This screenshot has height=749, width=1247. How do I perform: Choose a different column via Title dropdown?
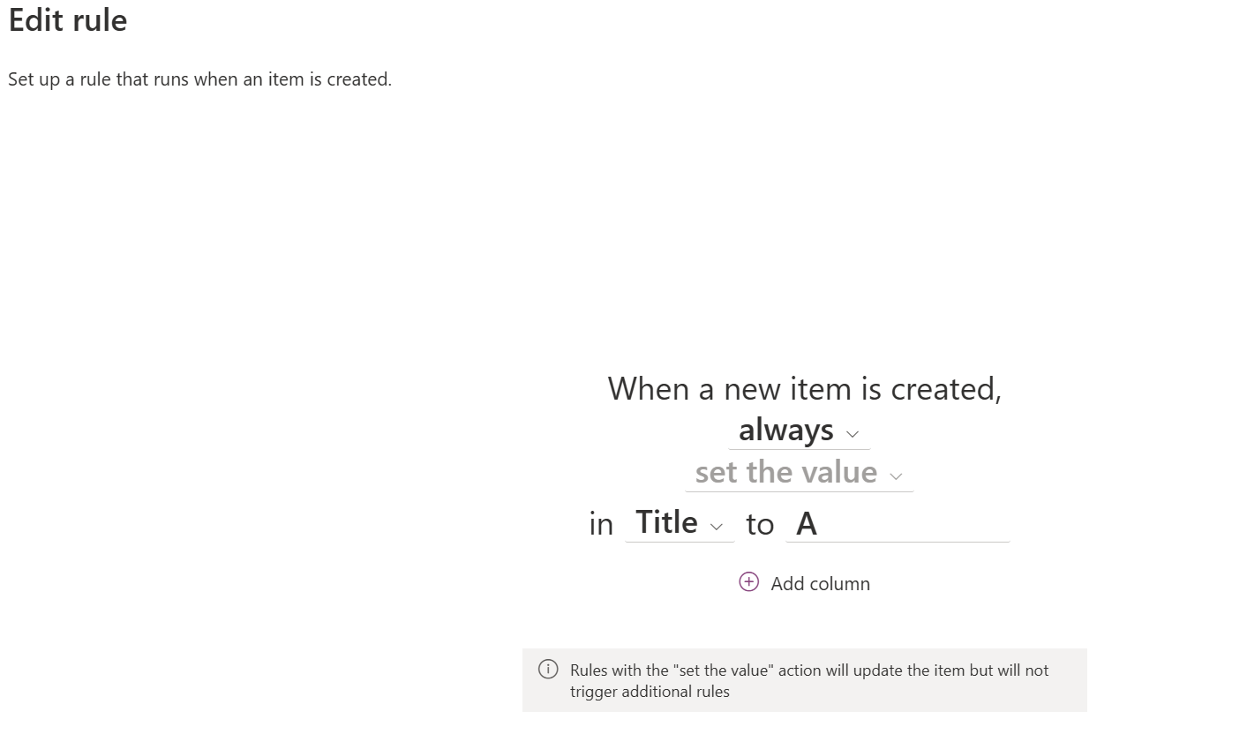click(667, 522)
